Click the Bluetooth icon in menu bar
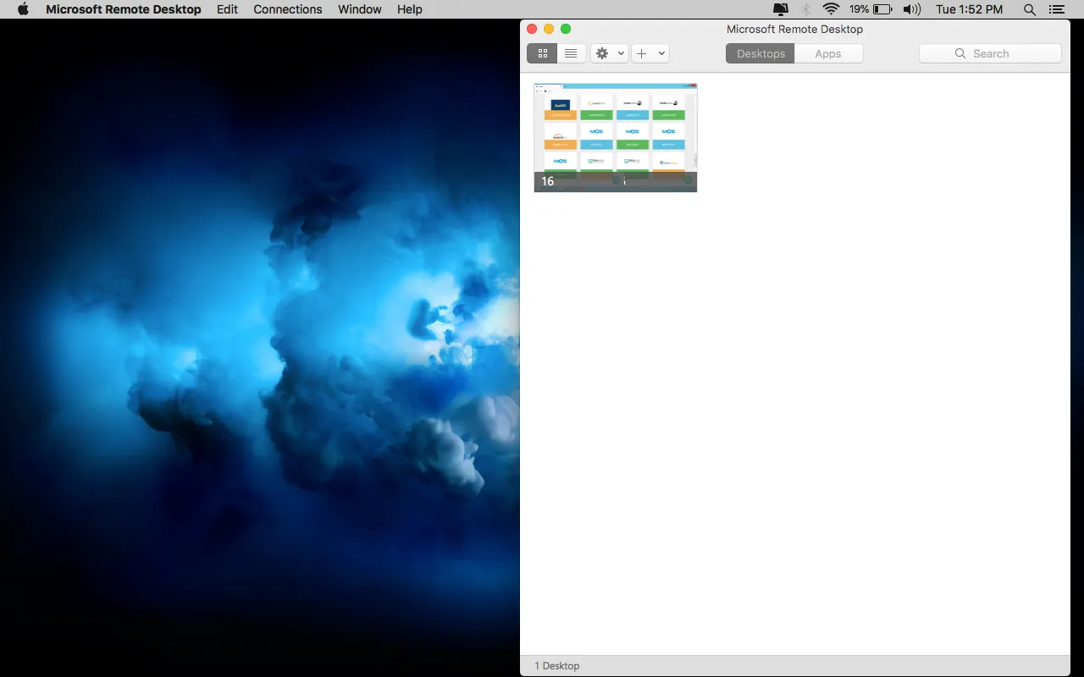This screenshot has height=677, width=1084. pyautogui.click(x=806, y=9)
